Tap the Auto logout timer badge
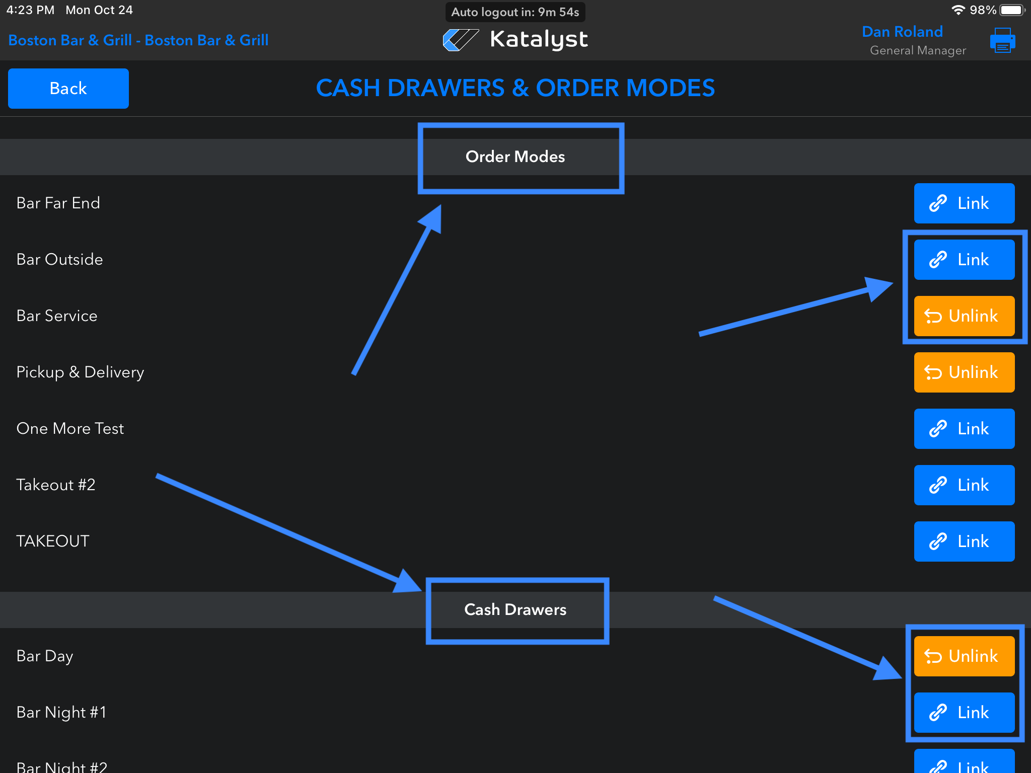The image size is (1031, 773). 515,12
